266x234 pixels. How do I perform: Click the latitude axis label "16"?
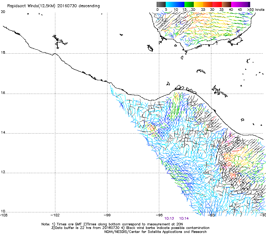pos(3,93)
